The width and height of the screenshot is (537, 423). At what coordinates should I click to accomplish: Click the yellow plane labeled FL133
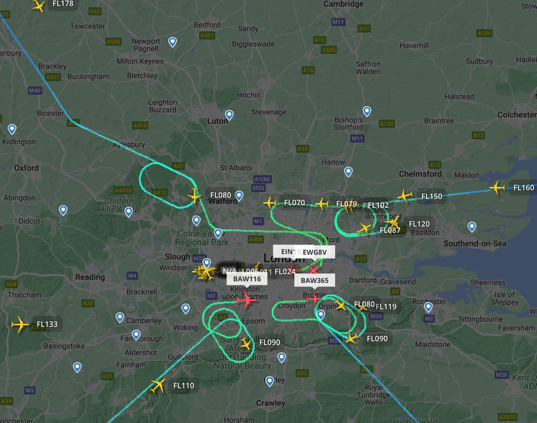click(x=20, y=324)
